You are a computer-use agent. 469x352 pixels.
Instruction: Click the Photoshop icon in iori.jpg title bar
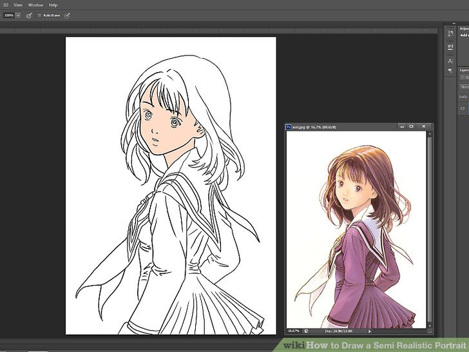(x=289, y=127)
